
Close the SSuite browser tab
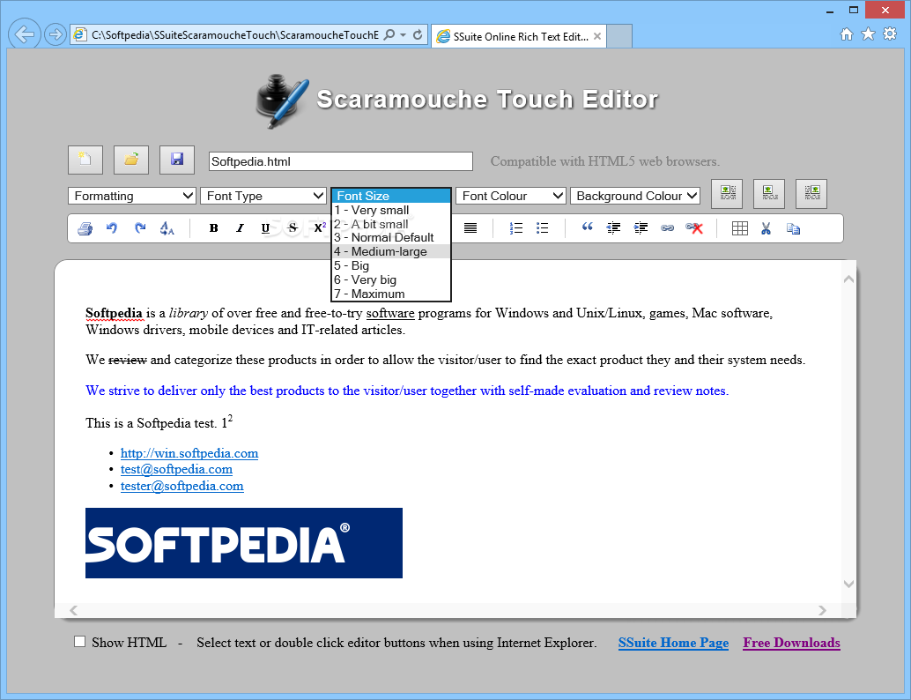tap(597, 36)
